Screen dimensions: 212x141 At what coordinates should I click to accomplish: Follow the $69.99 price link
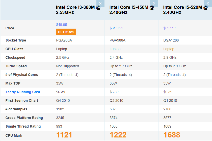point(169,28)
